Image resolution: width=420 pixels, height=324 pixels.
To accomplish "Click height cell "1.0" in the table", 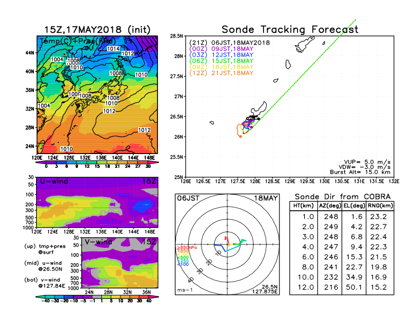I will (308, 217).
